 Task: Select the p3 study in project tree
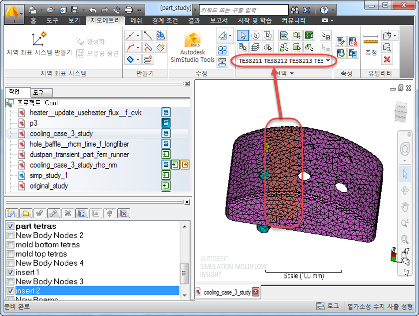(x=34, y=123)
